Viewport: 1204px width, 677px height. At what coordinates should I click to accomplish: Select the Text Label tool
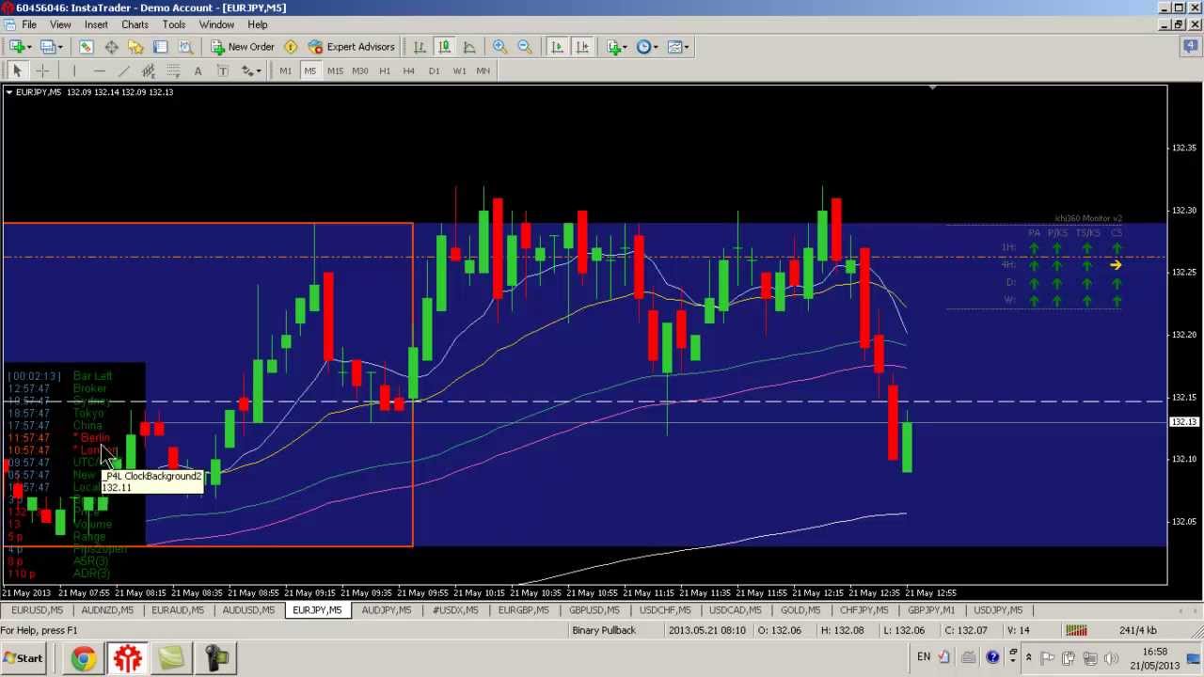coord(223,71)
